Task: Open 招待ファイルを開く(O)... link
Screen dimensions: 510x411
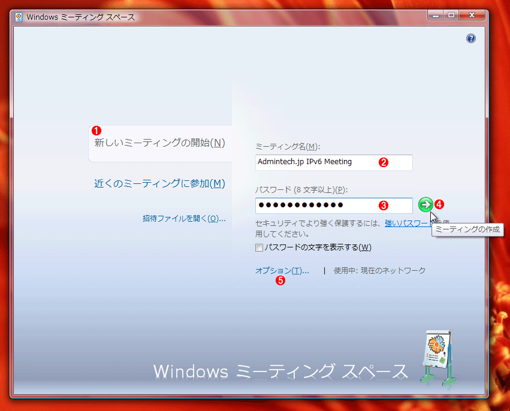Action: pyautogui.click(x=184, y=219)
